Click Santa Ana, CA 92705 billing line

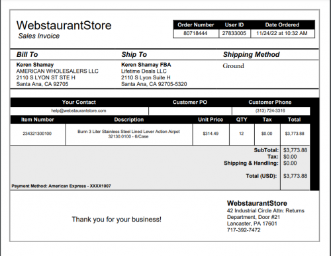click(x=42, y=84)
